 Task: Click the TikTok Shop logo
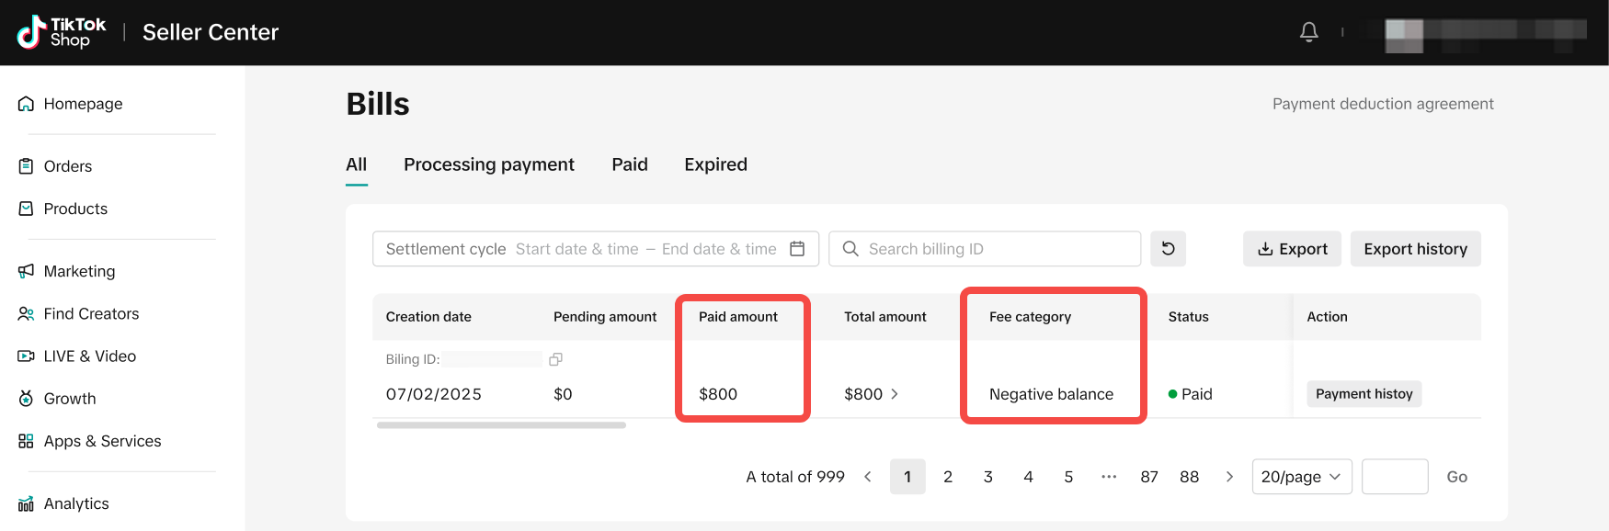(62, 32)
